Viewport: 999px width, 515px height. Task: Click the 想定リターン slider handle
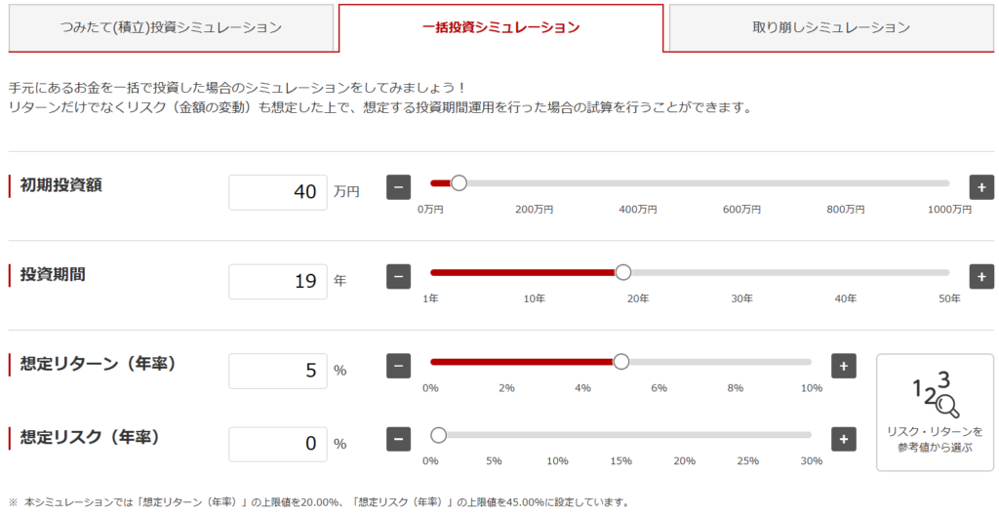coord(620,362)
